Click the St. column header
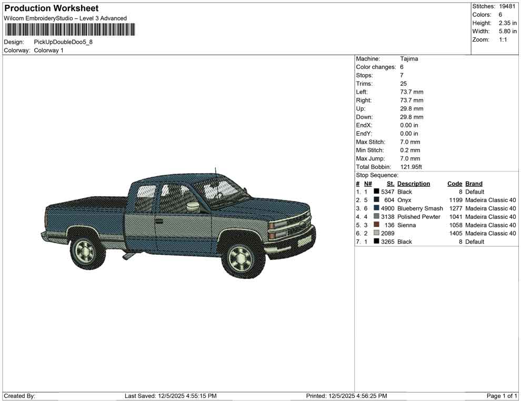This screenshot has width=521, height=401. [390, 184]
